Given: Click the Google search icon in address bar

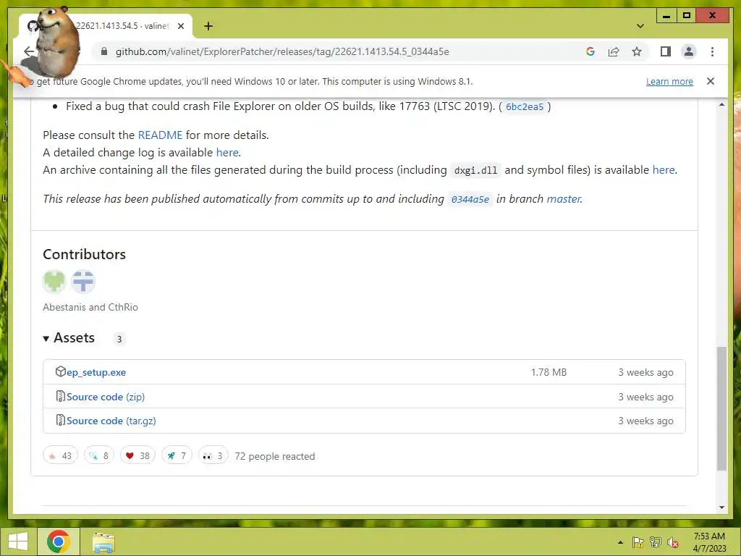Looking at the screenshot, I should pos(590,51).
